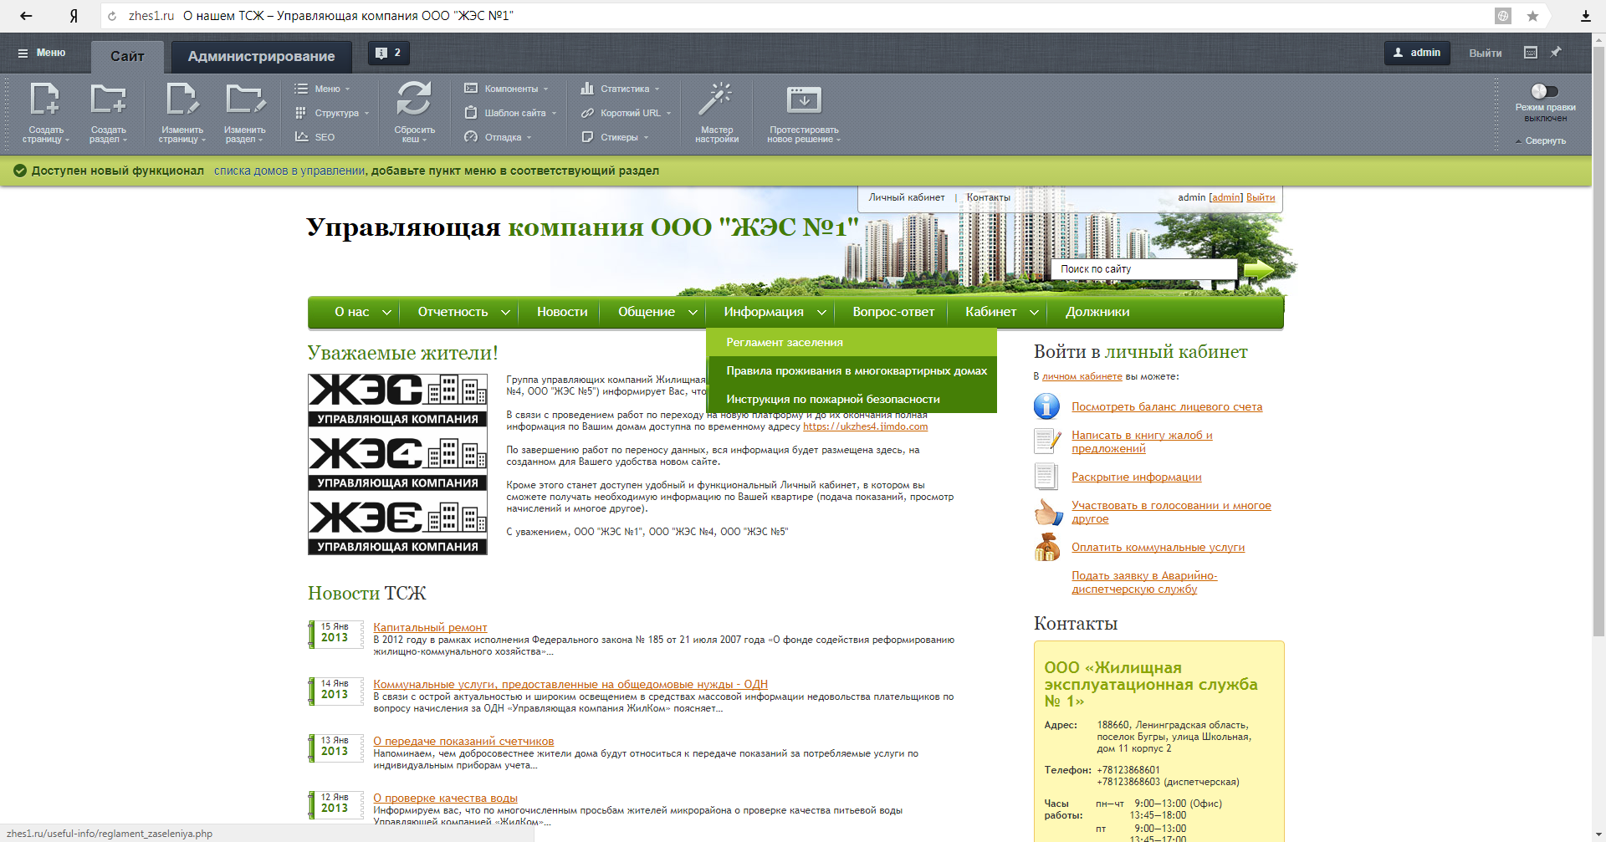Click the Edit page icon

[x=182, y=99]
